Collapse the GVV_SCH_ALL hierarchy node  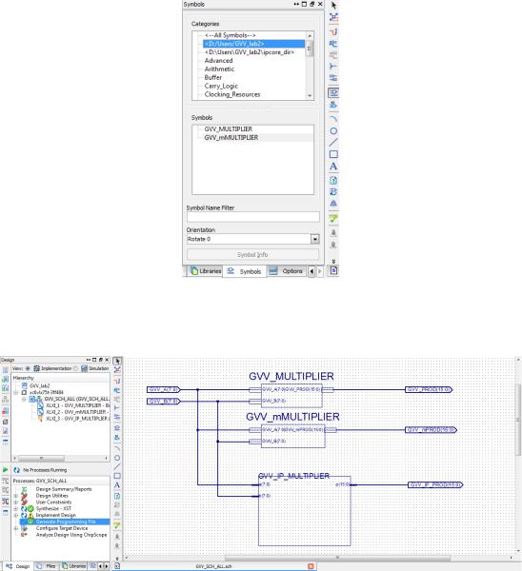click(x=24, y=399)
